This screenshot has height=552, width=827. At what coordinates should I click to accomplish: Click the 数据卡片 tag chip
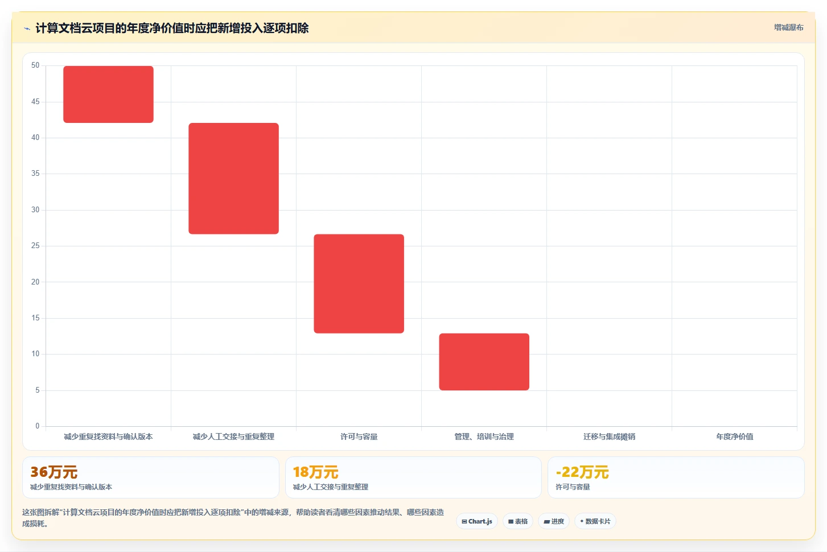click(x=595, y=521)
